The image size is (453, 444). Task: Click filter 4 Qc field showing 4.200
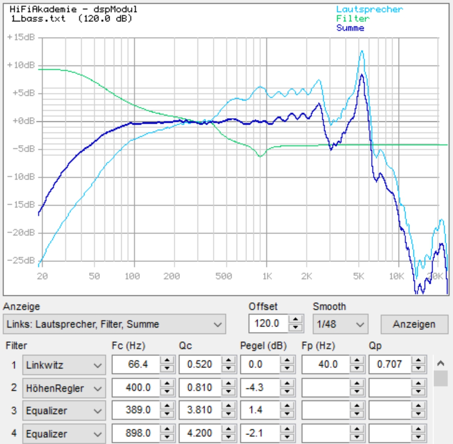point(200,434)
